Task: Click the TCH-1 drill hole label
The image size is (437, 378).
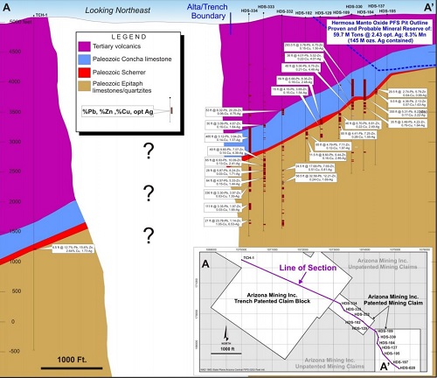Action: (x=41, y=15)
